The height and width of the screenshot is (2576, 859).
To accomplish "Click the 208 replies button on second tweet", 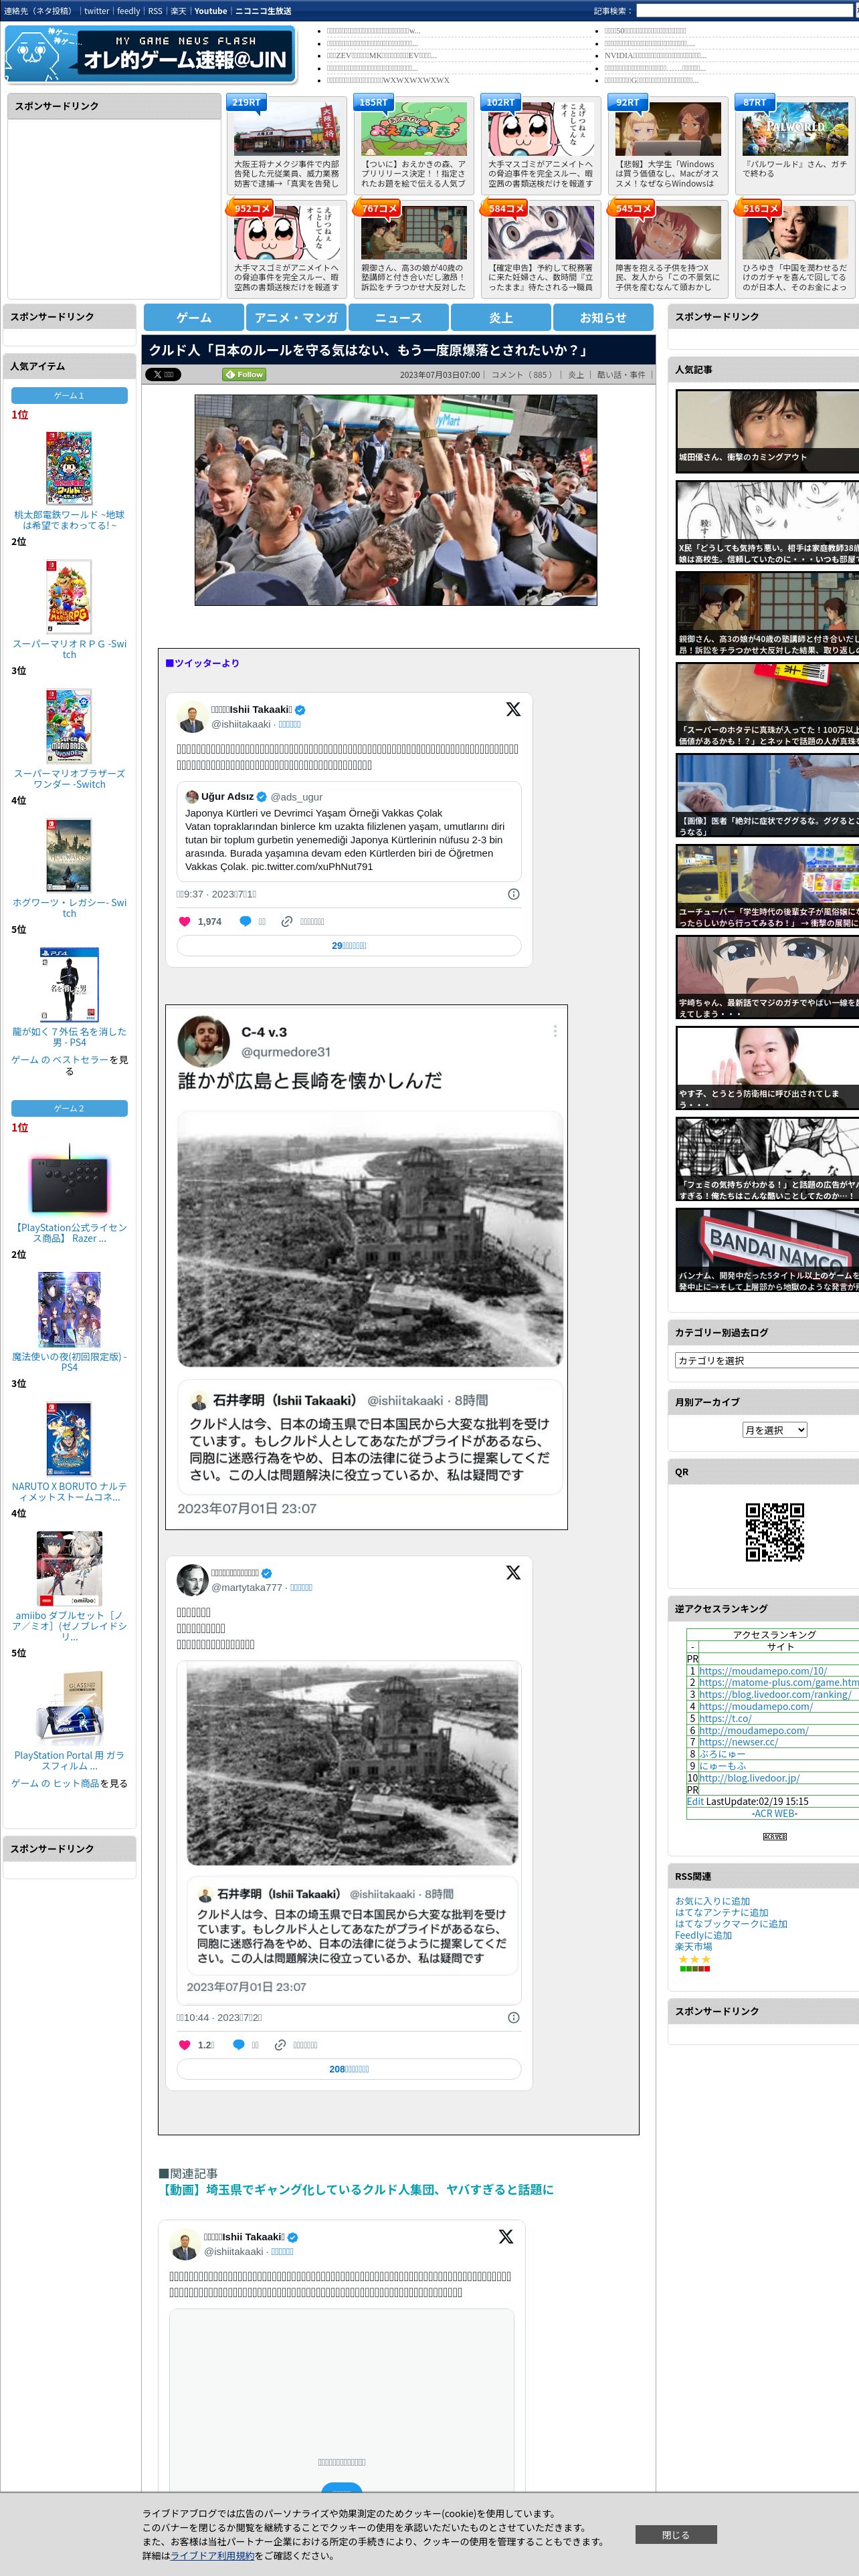I will click(349, 2068).
